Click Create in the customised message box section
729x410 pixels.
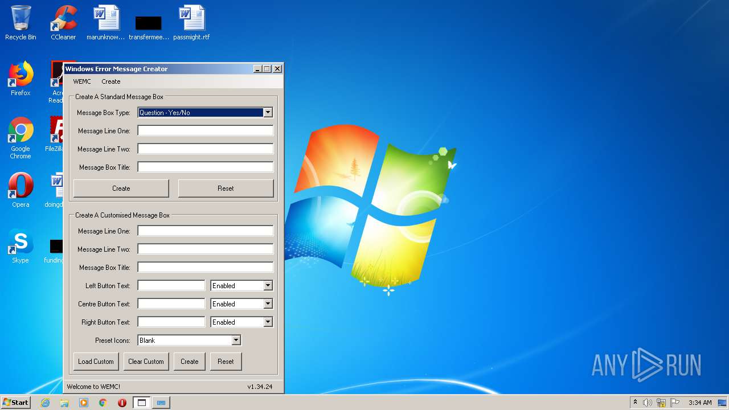[190, 362]
